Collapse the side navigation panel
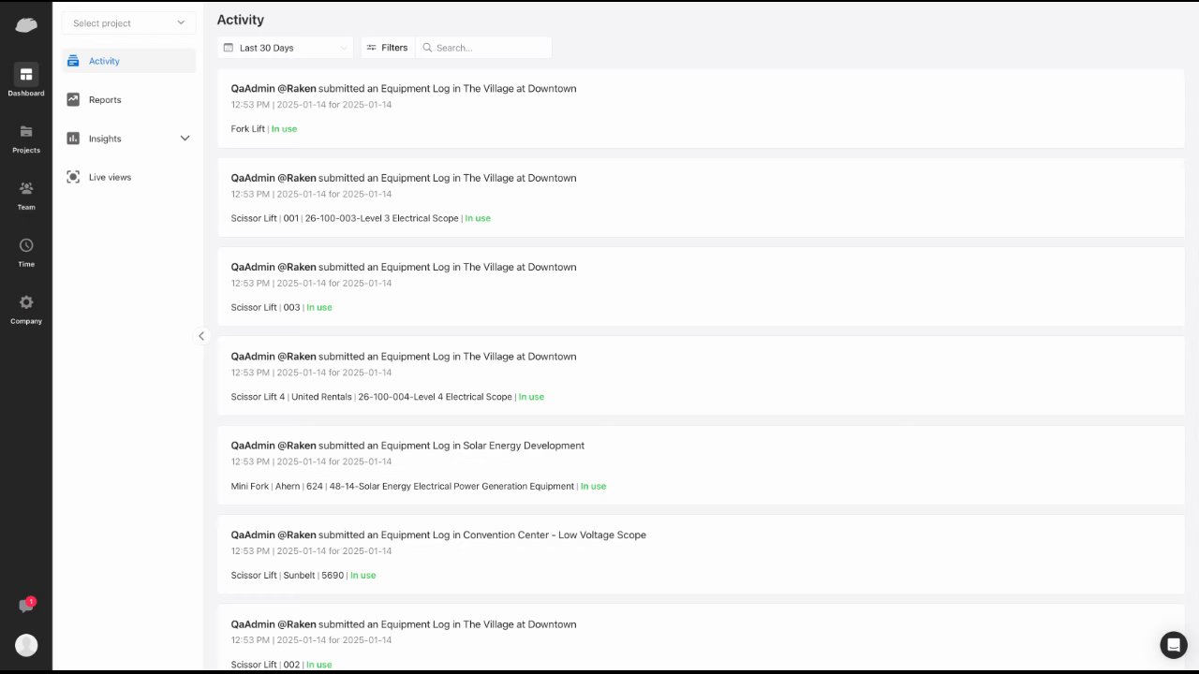The image size is (1199, 674). (200, 336)
